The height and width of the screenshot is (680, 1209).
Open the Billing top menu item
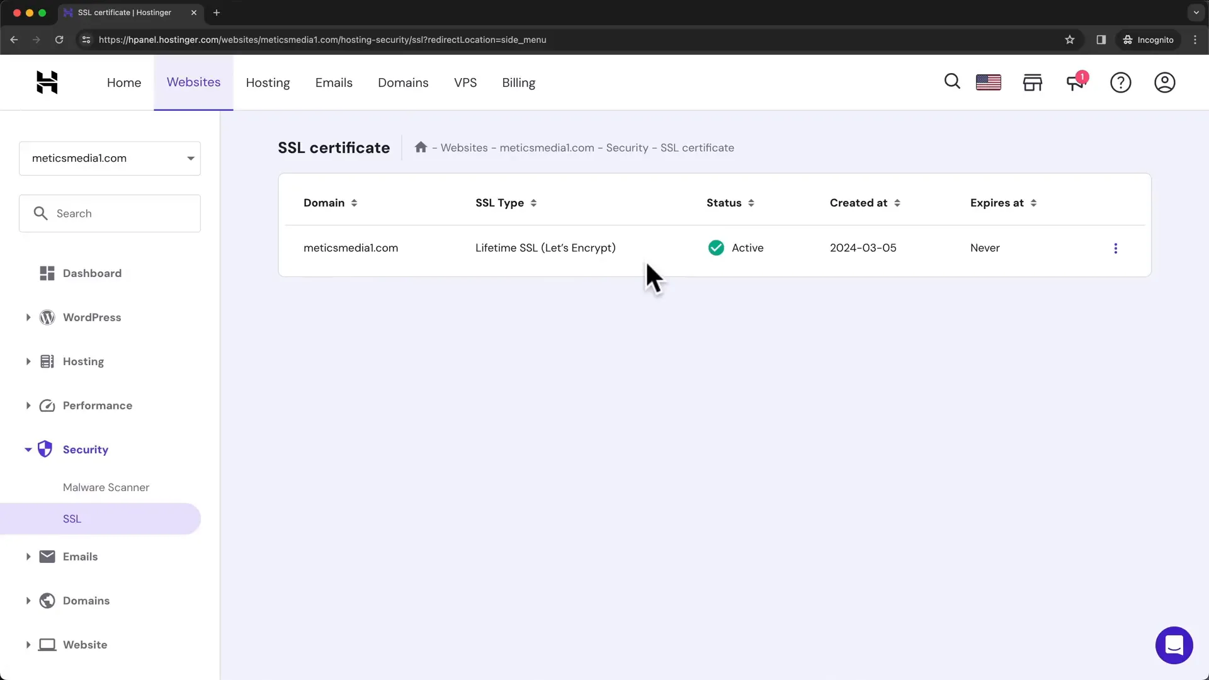point(519,82)
